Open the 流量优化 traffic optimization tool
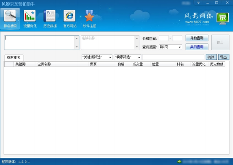Viewport: 233px width, 165px height. pyautogui.click(x=30, y=19)
